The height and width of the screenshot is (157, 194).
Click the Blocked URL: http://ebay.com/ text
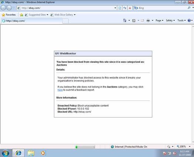click(74, 112)
